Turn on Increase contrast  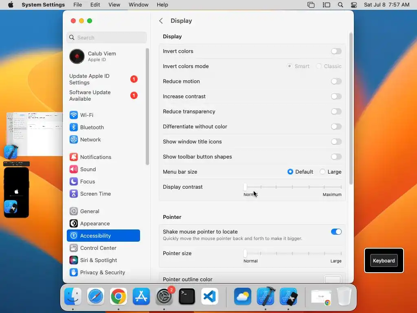(x=336, y=96)
